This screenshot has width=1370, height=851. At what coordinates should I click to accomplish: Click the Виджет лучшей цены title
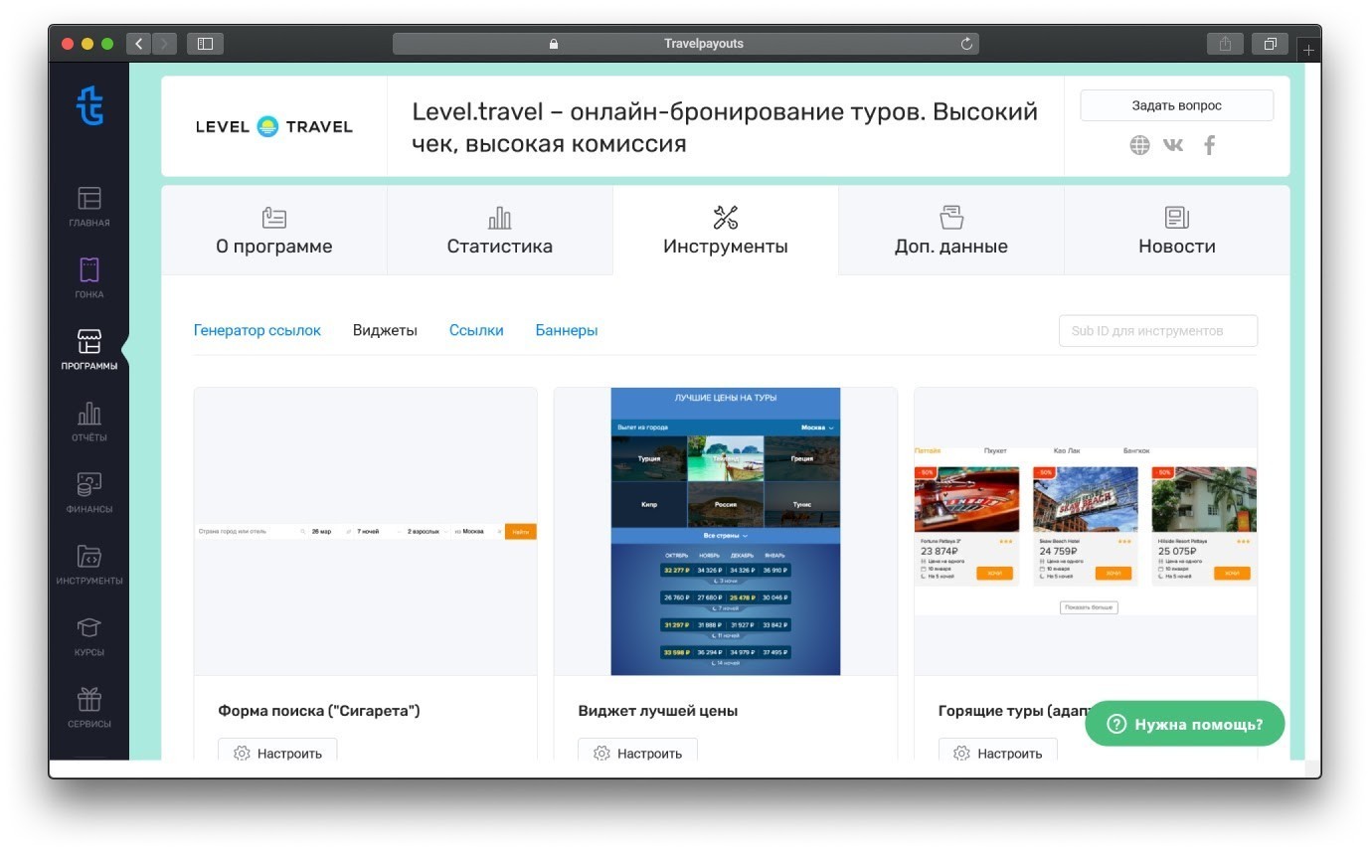tap(658, 711)
